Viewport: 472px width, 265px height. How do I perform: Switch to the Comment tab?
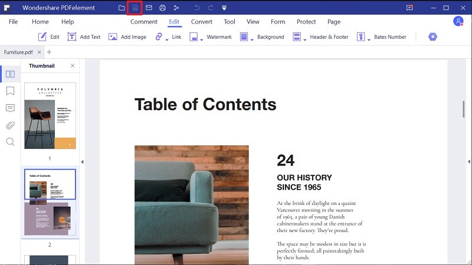[x=144, y=22]
